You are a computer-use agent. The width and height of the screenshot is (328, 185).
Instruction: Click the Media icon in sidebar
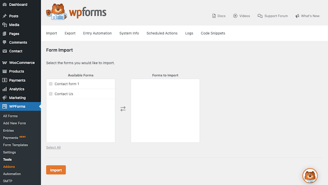point(5,25)
